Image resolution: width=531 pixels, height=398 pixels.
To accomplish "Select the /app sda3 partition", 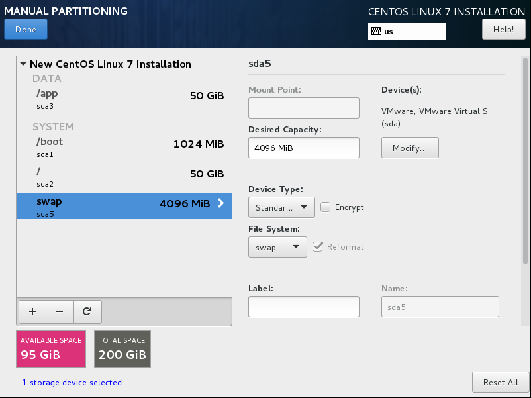I will (124, 99).
